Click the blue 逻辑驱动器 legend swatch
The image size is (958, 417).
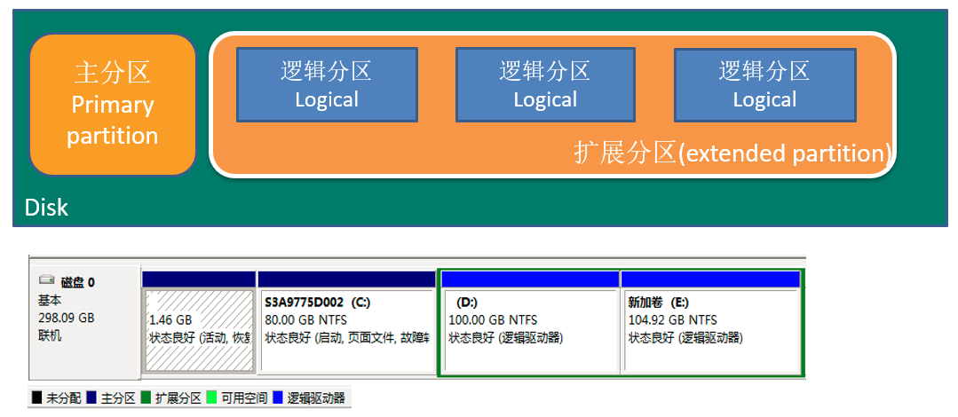tap(278, 398)
